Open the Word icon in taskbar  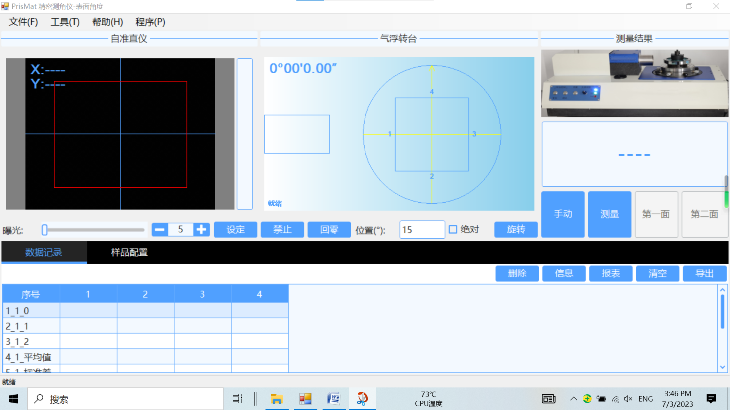click(x=333, y=399)
